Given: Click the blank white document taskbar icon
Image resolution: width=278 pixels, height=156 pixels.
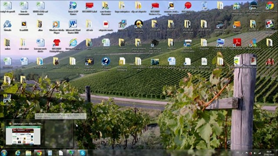Looking at the screenshot, I should pos(61,153).
